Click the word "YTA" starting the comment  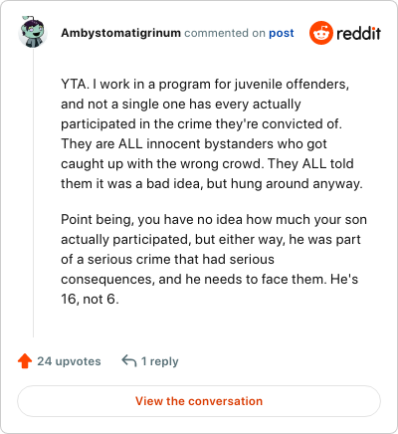pyautogui.click(x=73, y=85)
